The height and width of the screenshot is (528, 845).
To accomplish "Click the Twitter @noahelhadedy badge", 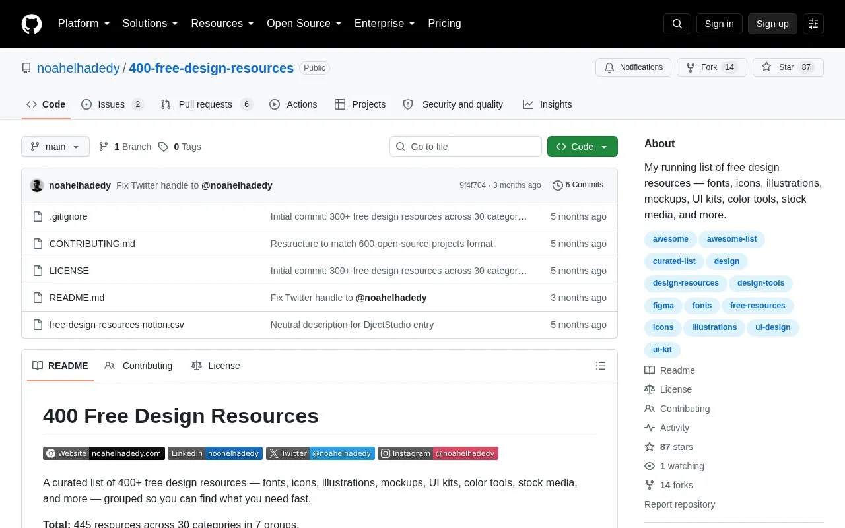I will tap(320, 453).
